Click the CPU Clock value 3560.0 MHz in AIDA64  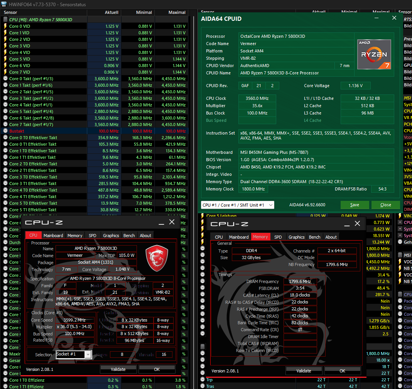[x=257, y=98]
